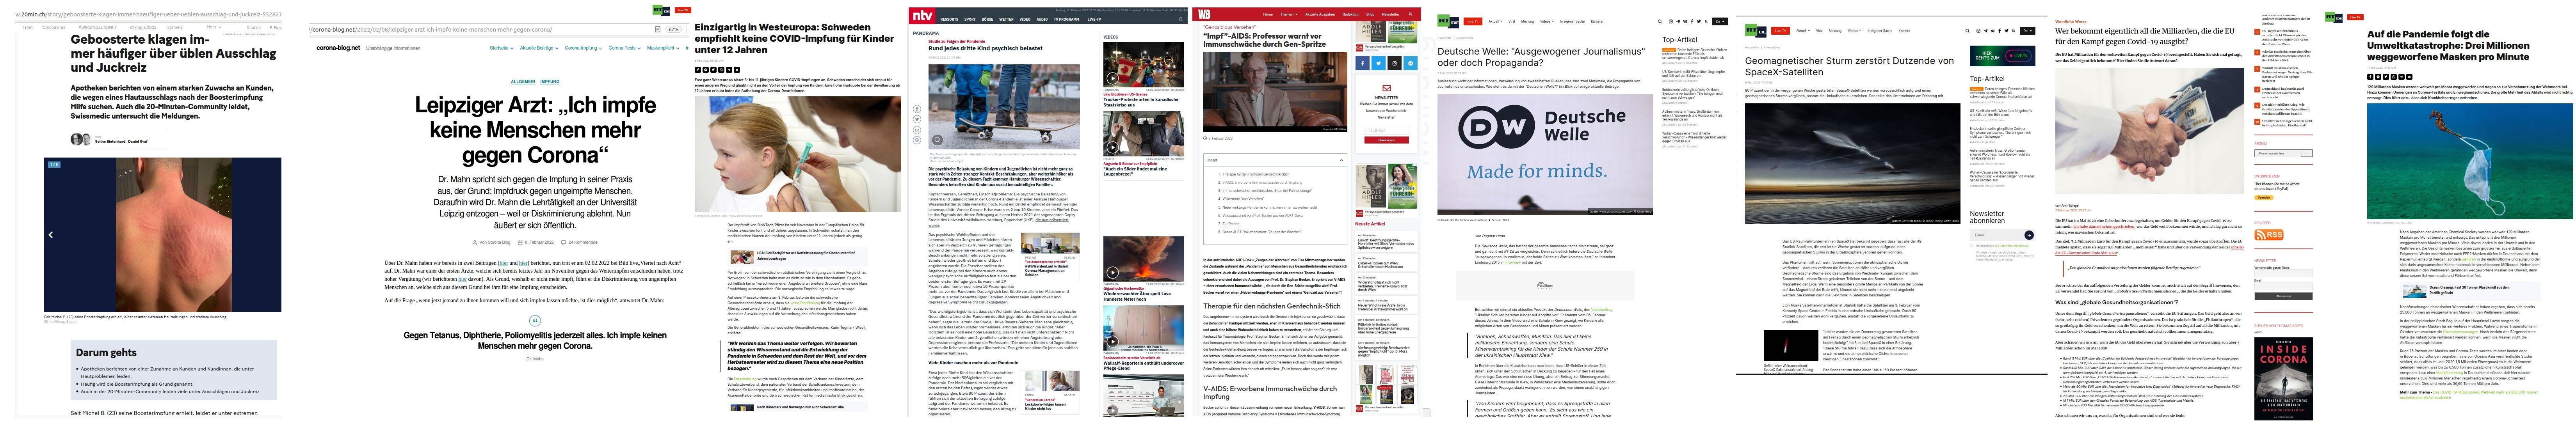
Task: Click Live TV above masks article
Action: (2355, 17)
